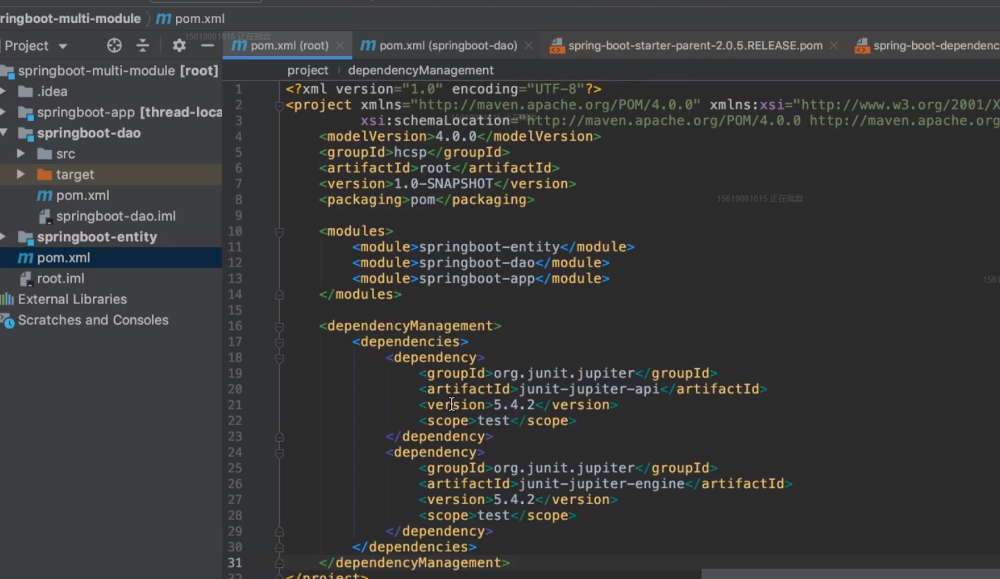Expand the src folder arrow

[21, 154]
